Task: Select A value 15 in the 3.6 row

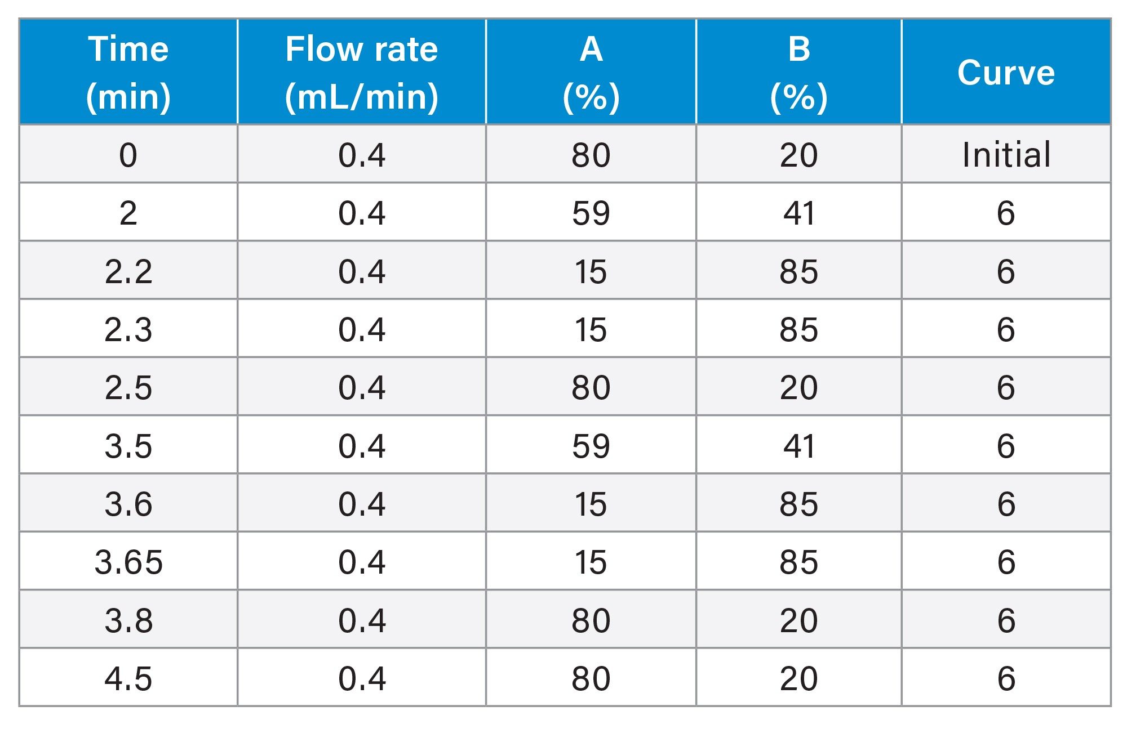Action: point(591,503)
